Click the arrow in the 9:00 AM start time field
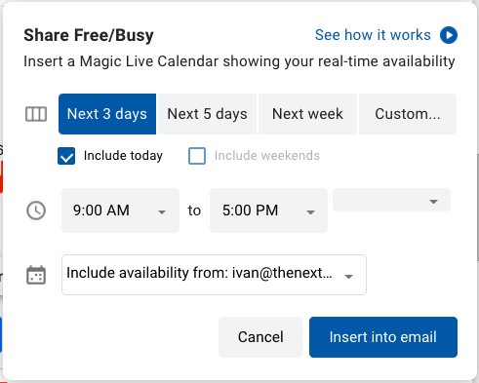Viewport: 479px width, 383px height. click(x=162, y=212)
